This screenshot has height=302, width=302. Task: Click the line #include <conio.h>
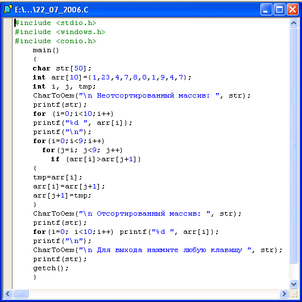[56, 41]
